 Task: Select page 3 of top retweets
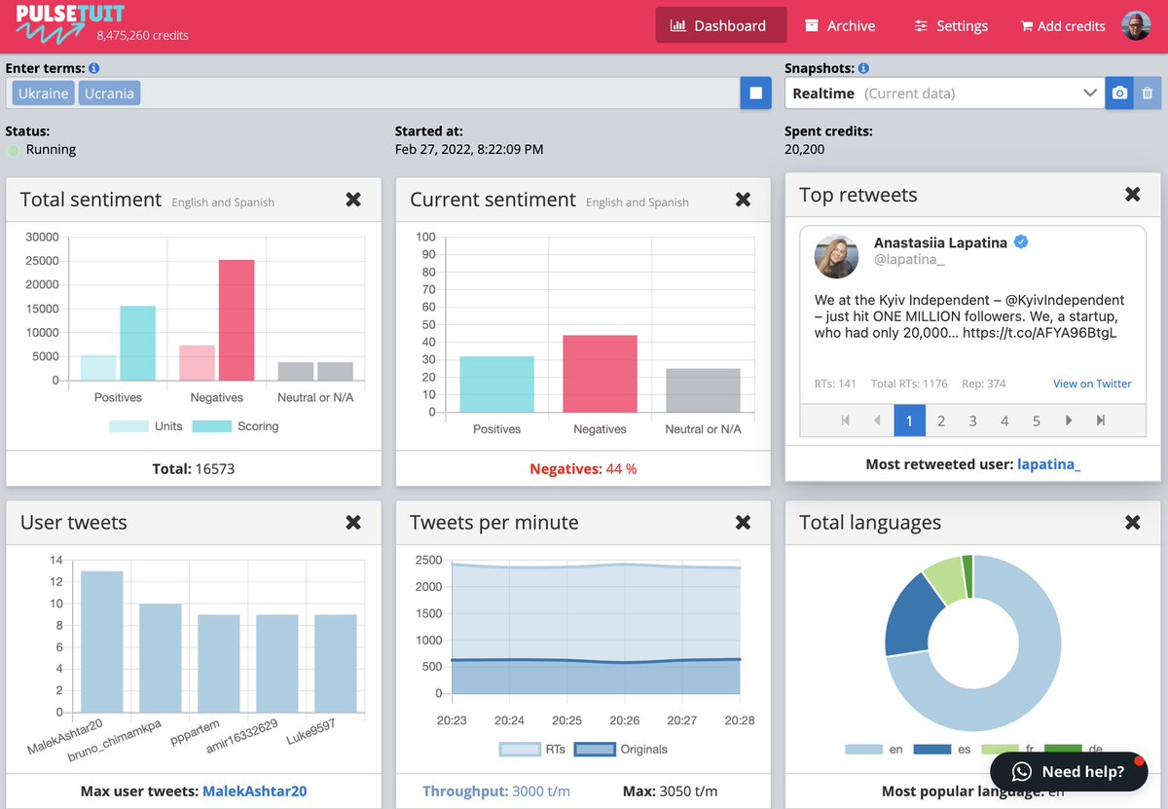pos(972,421)
